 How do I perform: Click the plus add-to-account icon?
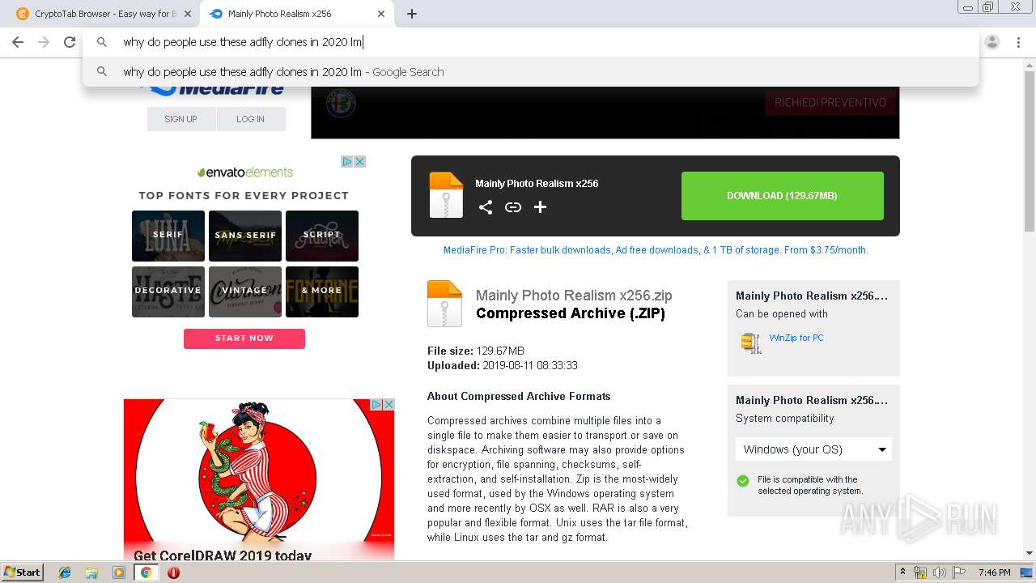541,207
